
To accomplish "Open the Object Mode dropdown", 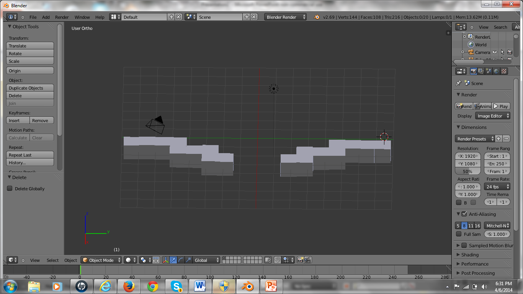I will 101,260.
